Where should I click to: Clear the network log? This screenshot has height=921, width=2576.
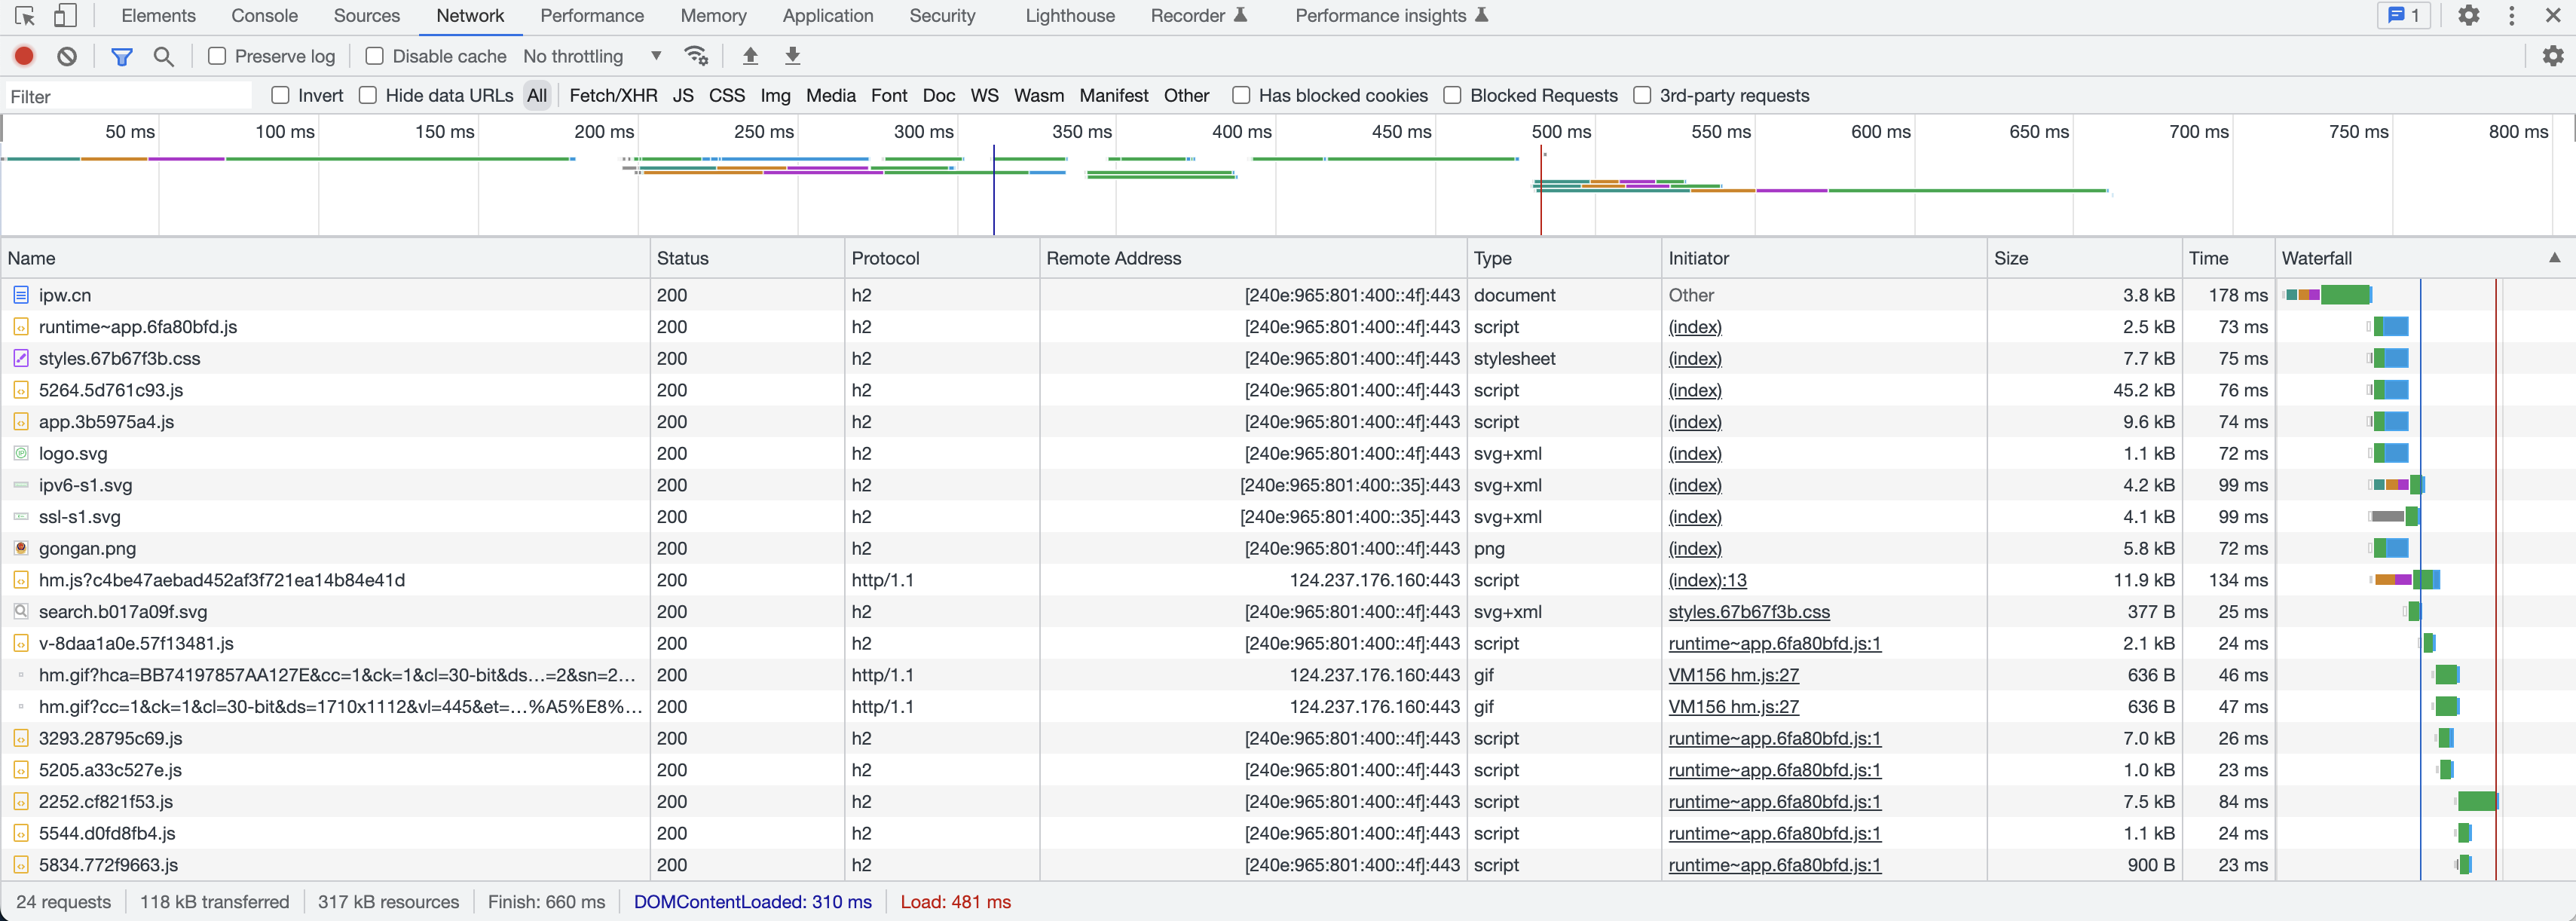click(x=67, y=57)
